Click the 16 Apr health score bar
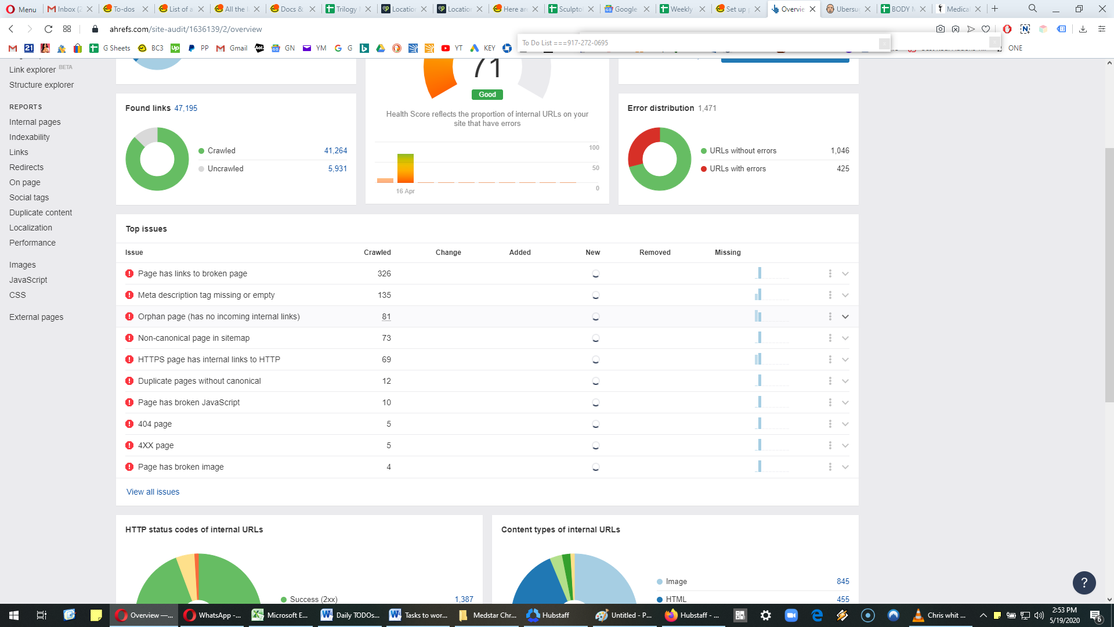The height and width of the screenshot is (627, 1114). (406, 168)
